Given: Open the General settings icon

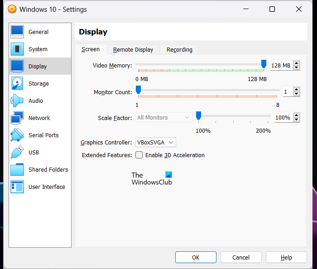Looking at the screenshot, I should (x=17, y=32).
